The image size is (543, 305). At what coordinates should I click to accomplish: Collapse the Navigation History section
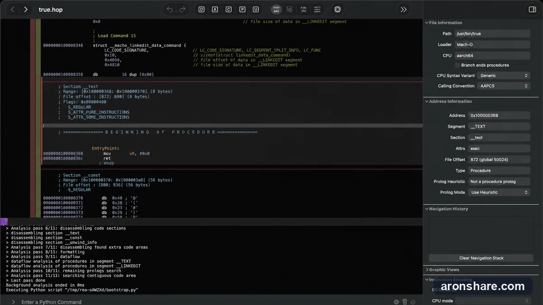[x=427, y=209]
